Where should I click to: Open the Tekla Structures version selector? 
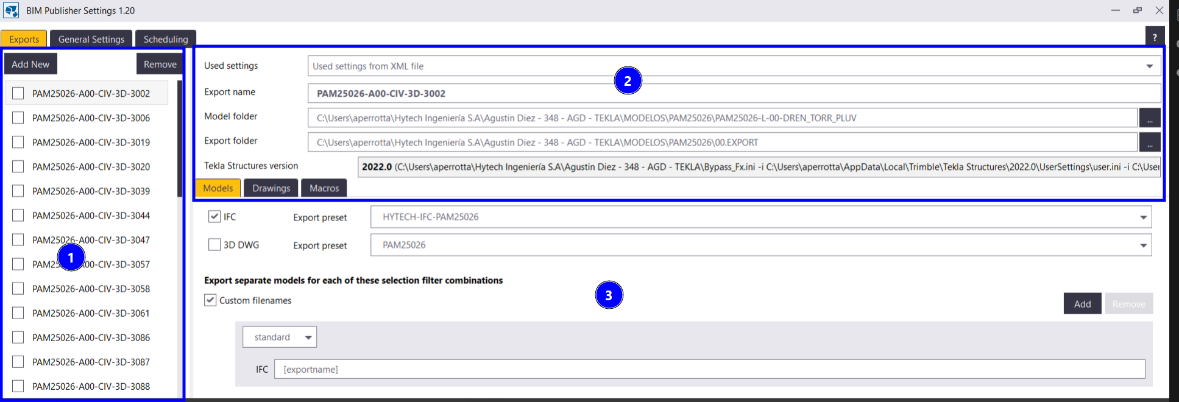tap(759, 166)
